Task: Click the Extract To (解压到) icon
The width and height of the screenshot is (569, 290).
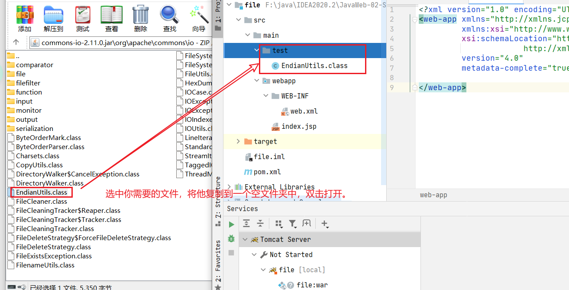Action: click(53, 15)
